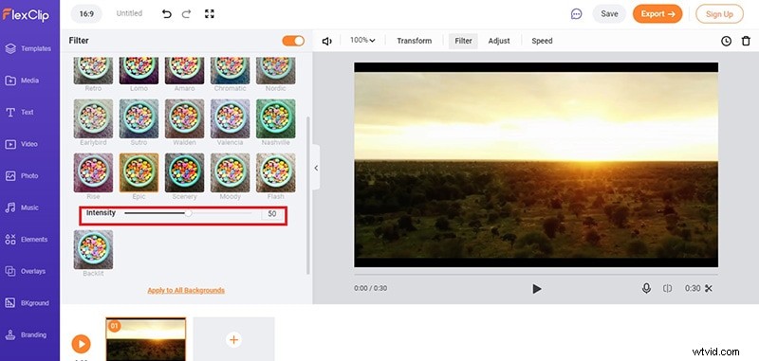Play the timeline with orange button

point(82,344)
